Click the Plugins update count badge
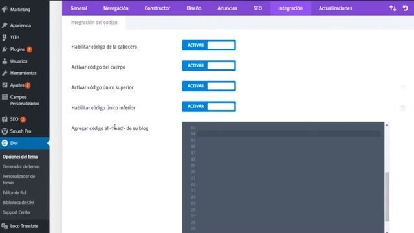This screenshot has width=414, height=233. (29, 49)
